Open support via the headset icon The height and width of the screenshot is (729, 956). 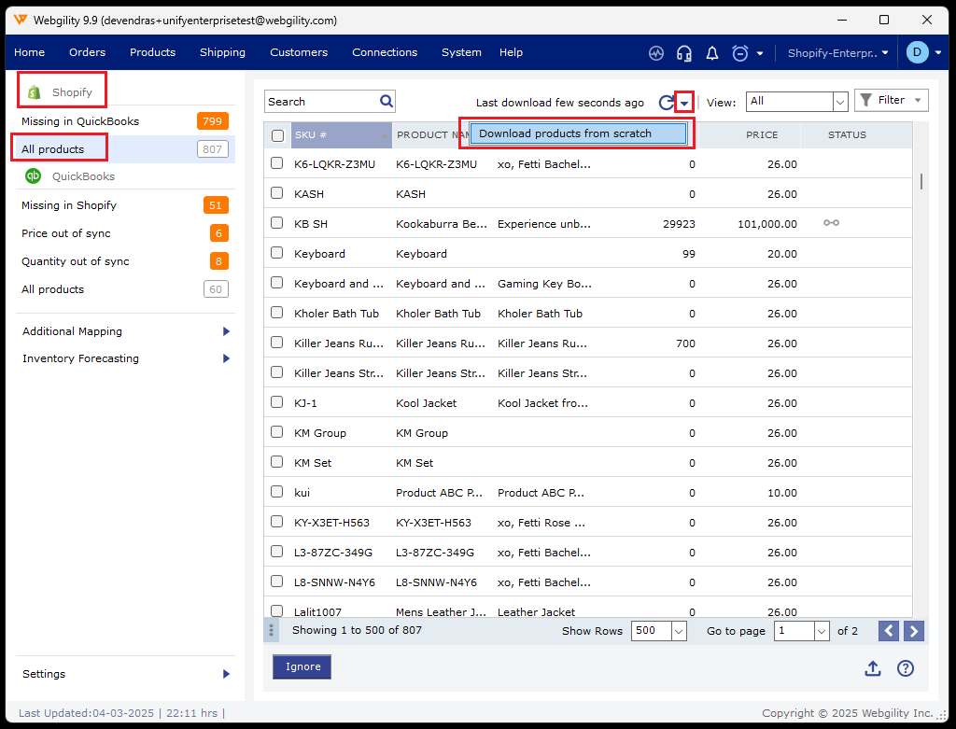pos(683,53)
